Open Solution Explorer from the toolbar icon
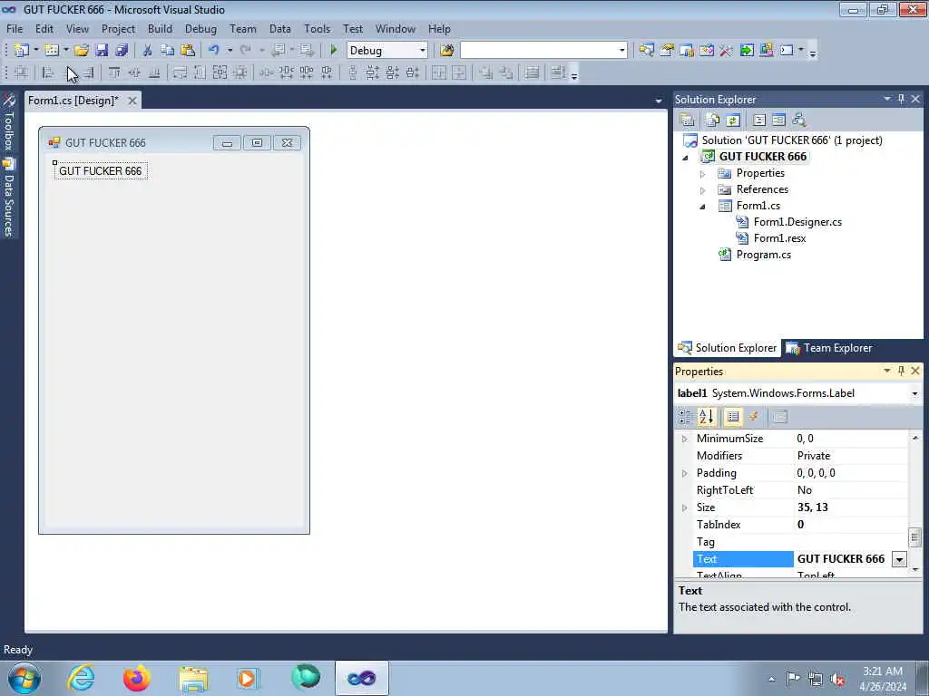 646,51
